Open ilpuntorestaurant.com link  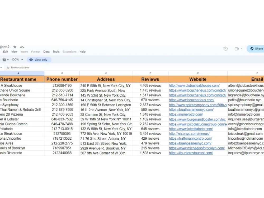191,153
